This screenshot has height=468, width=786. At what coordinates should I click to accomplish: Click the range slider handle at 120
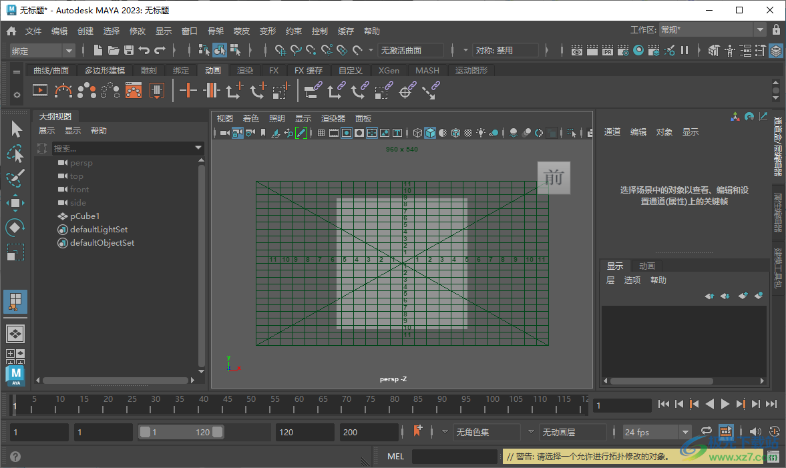pyautogui.click(x=218, y=432)
